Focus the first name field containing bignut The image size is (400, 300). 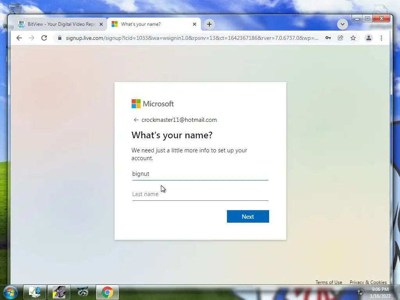coord(200,174)
